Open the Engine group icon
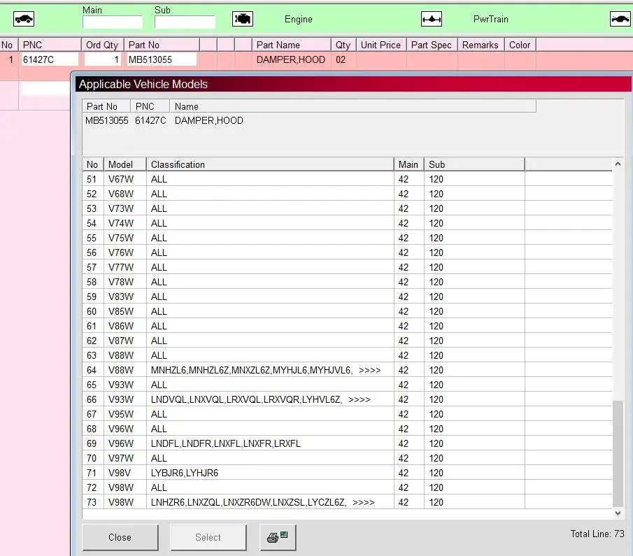Viewport: 633px width, 556px height. tap(243, 19)
